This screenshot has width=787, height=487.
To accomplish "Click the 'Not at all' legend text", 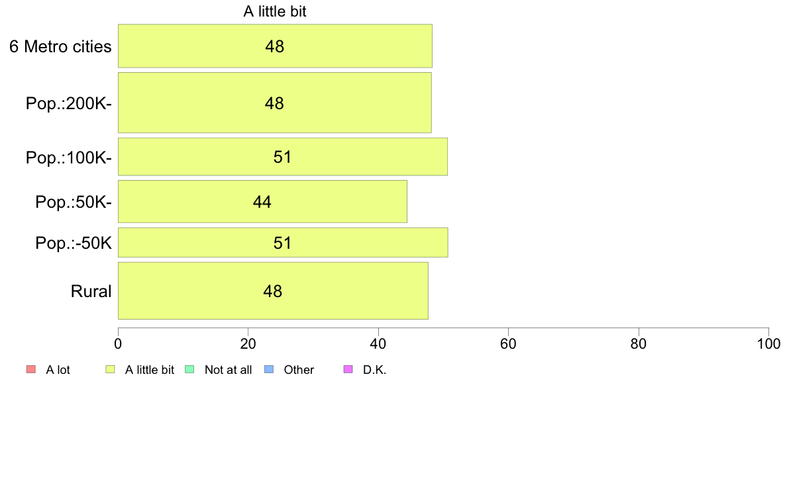I will click(229, 370).
